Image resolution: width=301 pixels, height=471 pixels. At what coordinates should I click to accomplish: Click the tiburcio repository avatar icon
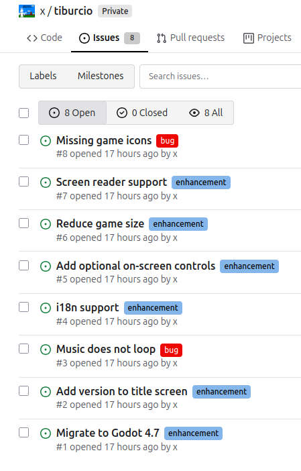(27, 11)
